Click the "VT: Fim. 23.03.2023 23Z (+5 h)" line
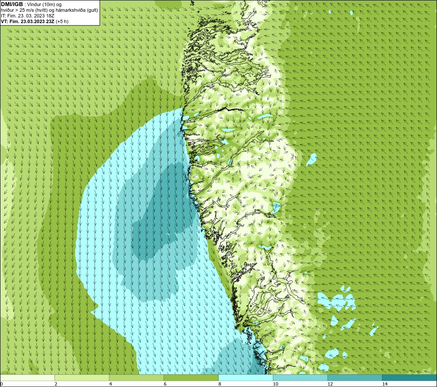 35,21
